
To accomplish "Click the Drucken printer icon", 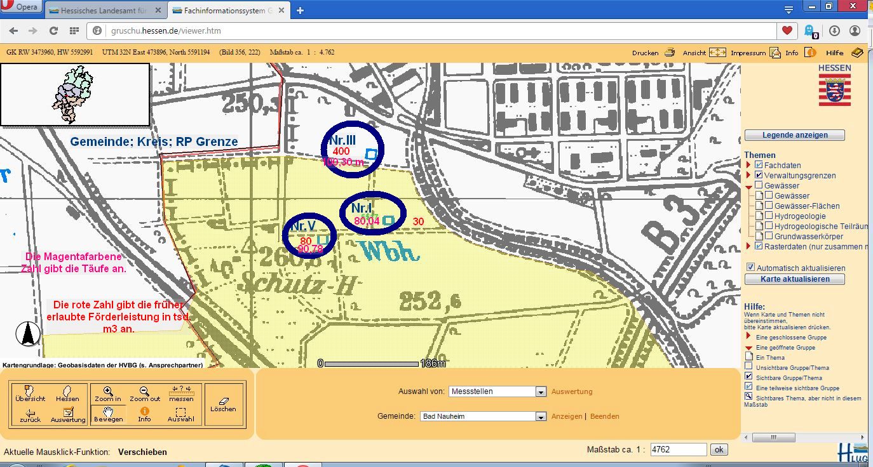I will pyautogui.click(x=670, y=53).
